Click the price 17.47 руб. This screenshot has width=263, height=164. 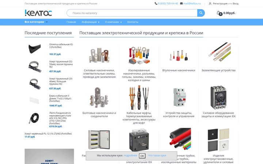30,137
